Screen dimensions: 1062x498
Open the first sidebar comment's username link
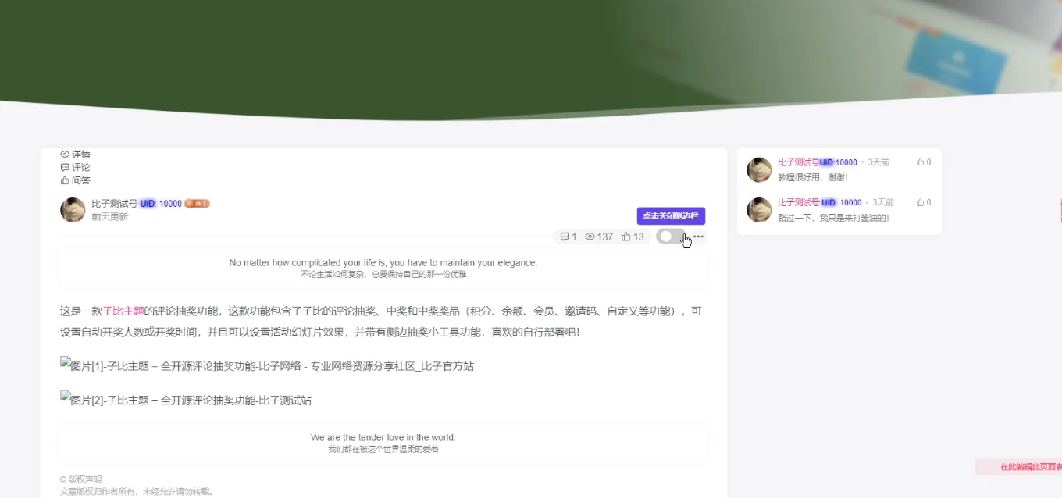click(x=798, y=162)
